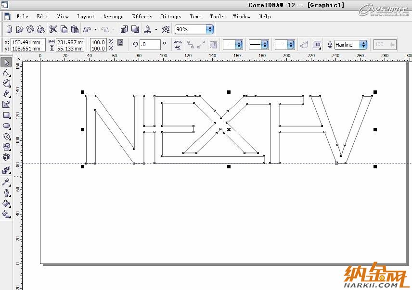Viewport: 412px width, 290px height.
Task: Open the start arrowhead selector dropdown
Action: pos(239,45)
